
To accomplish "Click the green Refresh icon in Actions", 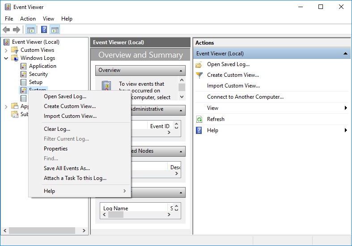I will click(x=199, y=119).
